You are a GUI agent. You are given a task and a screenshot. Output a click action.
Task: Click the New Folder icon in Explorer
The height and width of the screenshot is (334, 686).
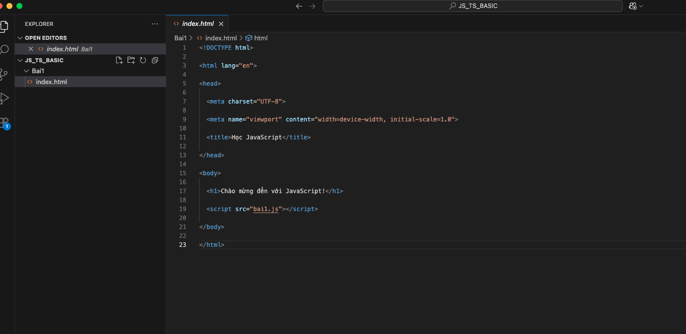[x=131, y=60]
